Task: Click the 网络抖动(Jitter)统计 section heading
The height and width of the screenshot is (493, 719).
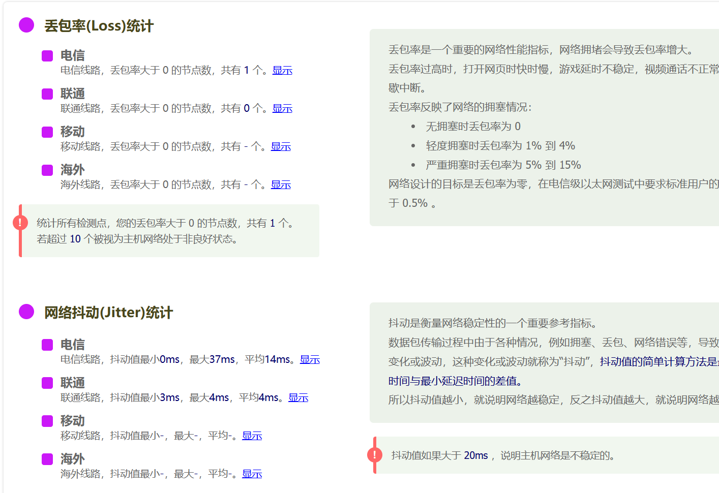Action: coord(108,313)
